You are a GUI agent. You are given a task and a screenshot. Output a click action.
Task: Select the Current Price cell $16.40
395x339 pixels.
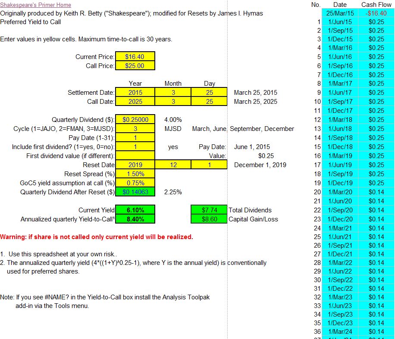pyautogui.click(x=135, y=57)
